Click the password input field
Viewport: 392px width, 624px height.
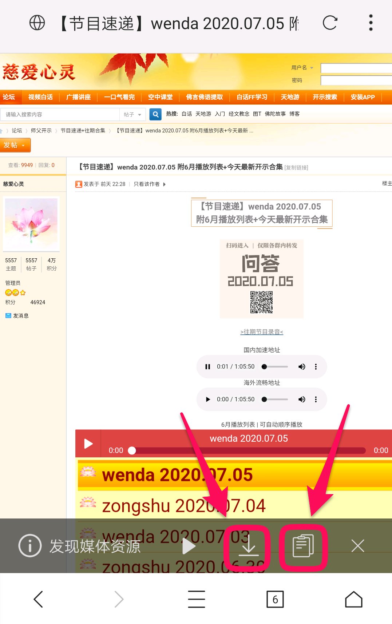coord(356,80)
